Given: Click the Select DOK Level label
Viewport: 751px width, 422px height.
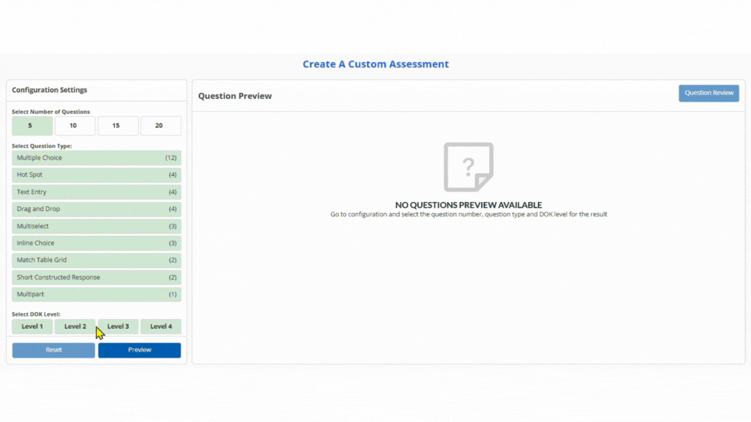Looking at the screenshot, I should 36,315.
